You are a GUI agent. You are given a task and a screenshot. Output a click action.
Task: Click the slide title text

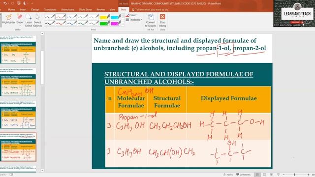pyautogui.click(x=180, y=44)
